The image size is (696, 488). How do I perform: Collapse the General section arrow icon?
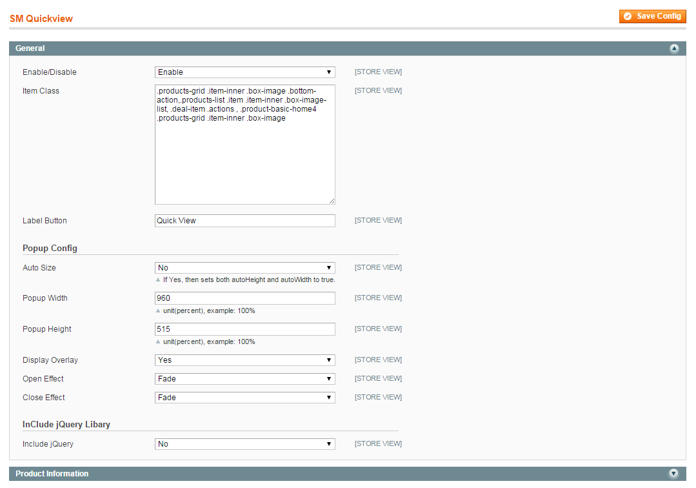tap(674, 48)
